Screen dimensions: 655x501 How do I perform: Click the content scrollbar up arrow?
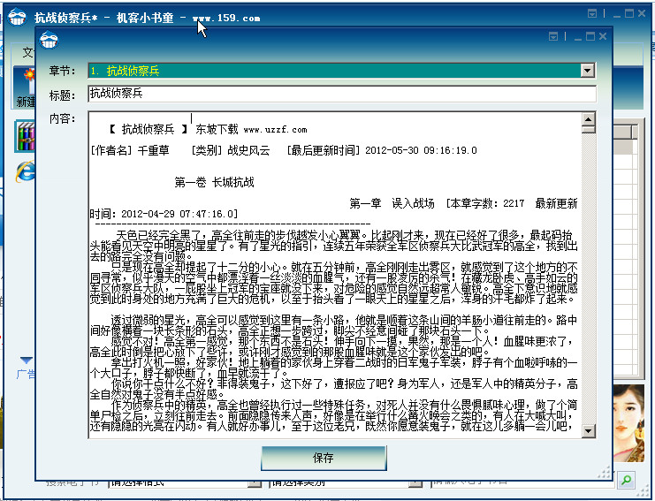(588, 119)
